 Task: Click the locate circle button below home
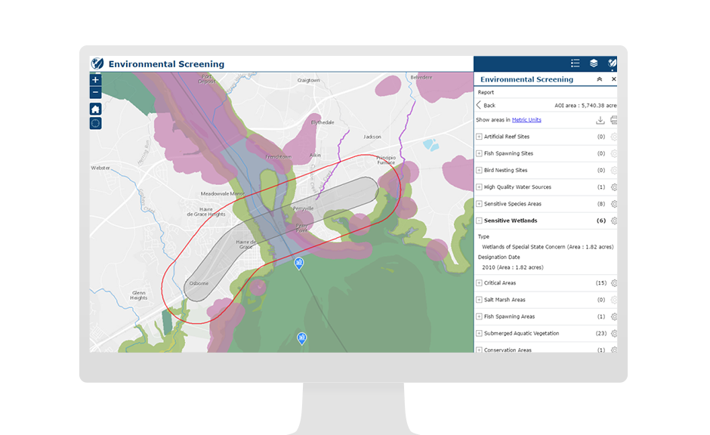[x=95, y=123]
